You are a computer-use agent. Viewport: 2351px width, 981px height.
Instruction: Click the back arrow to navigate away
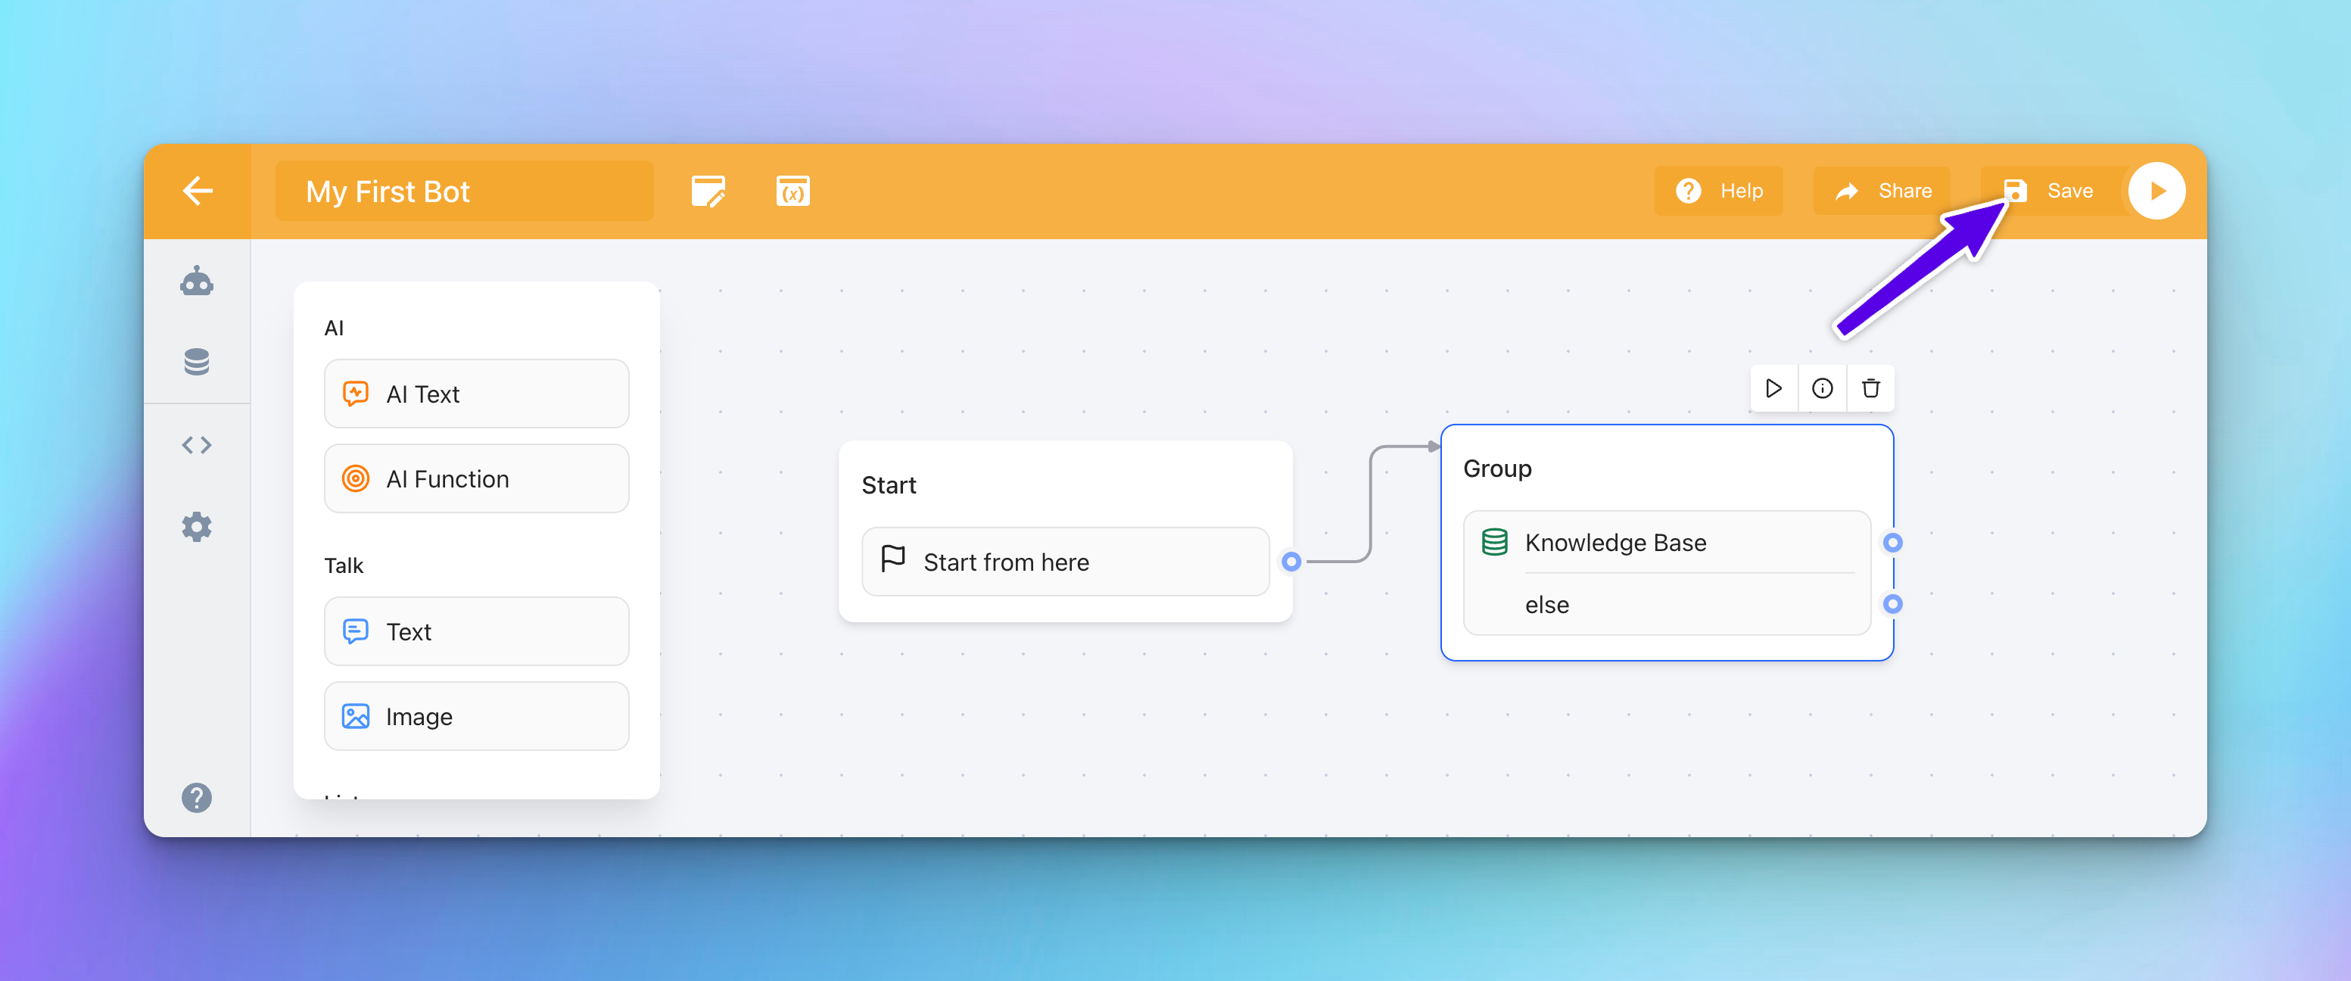199,191
